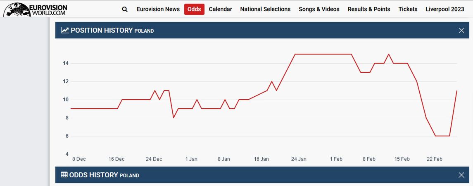
Task: Click the chart icon in Position History header
Action: [x=65, y=30]
